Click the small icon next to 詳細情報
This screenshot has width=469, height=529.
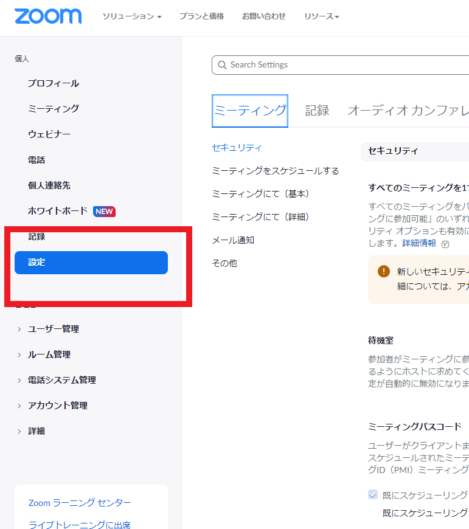[x=445, y=243]
